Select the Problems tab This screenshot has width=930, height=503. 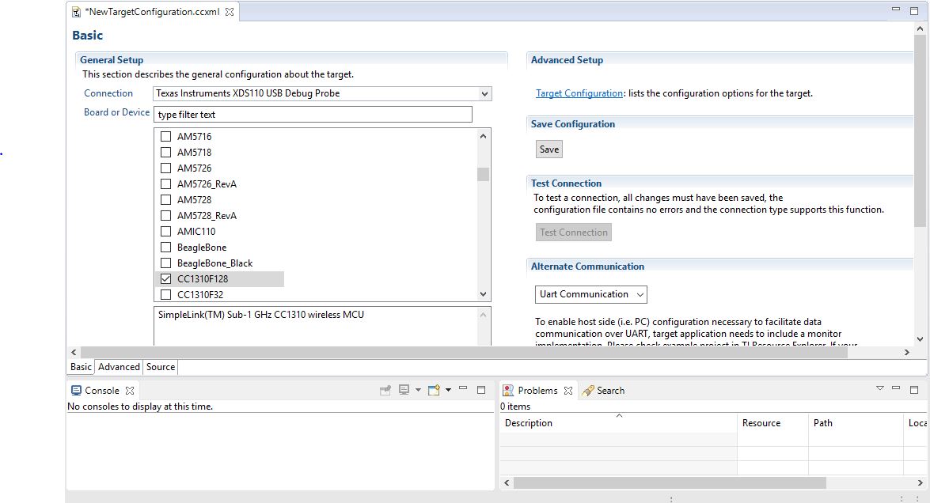[537, 391]
